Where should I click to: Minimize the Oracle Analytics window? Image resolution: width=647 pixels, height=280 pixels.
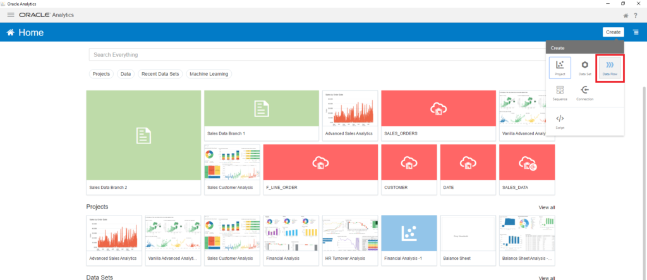[608, 3]
